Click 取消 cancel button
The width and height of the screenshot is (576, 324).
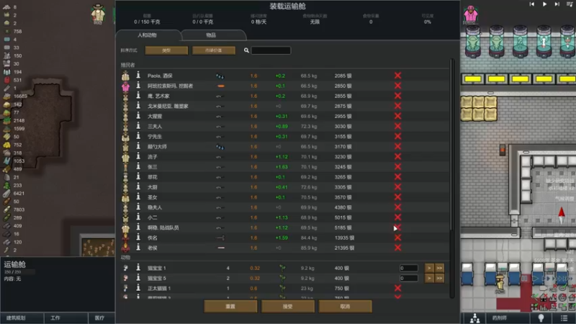[345, 306]
